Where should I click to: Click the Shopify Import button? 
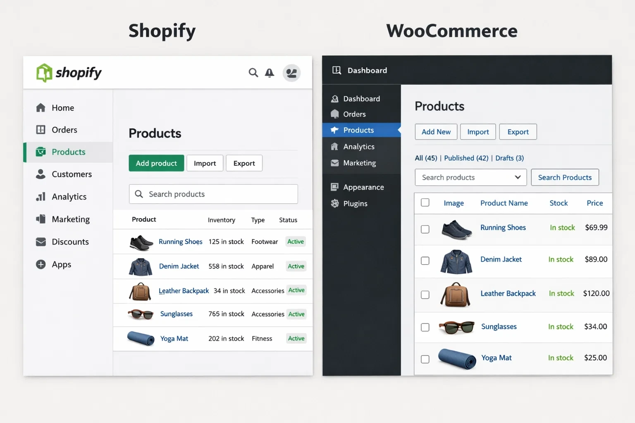click(205, 163)
